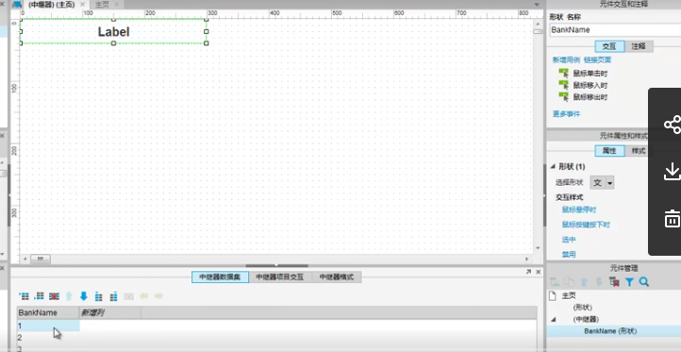Select the Label widget on canvas

[x=113, y=32]
